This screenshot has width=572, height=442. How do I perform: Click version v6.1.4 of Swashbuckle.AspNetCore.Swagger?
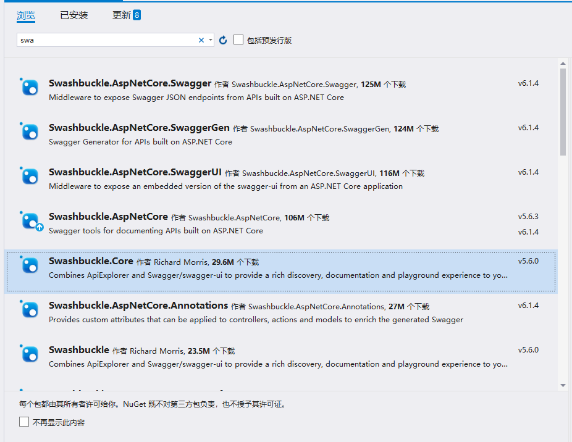pyautogui.click(x=528, y=83)
